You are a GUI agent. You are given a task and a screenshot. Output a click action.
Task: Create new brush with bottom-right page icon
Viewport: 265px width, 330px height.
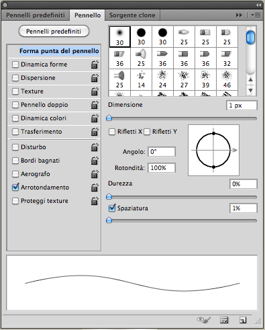243,320
